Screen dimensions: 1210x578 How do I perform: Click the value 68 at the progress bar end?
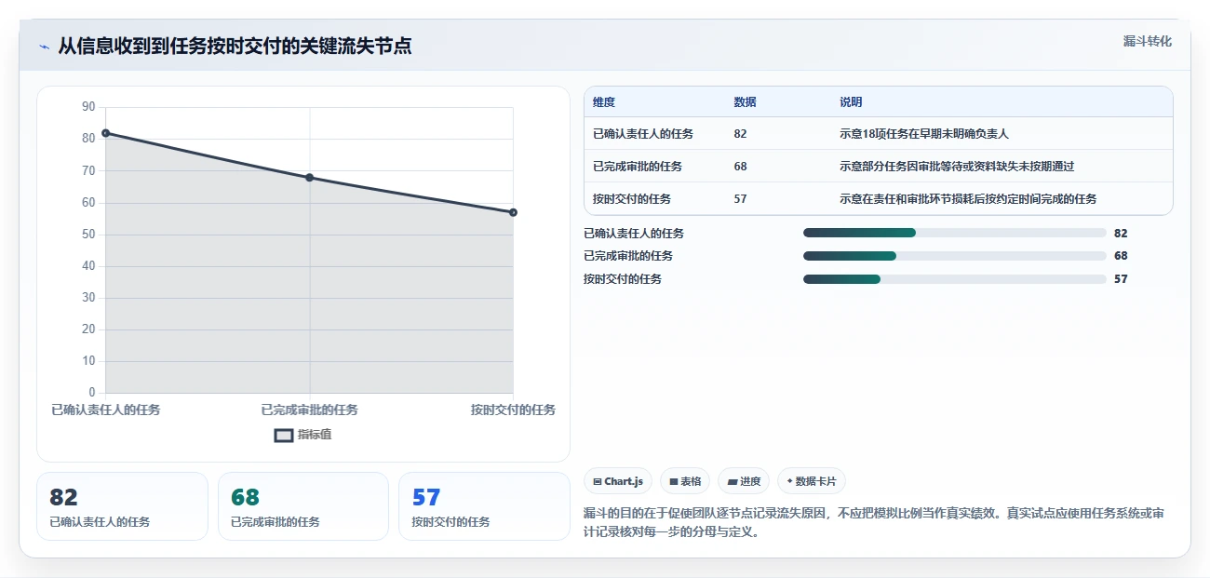1121,256
